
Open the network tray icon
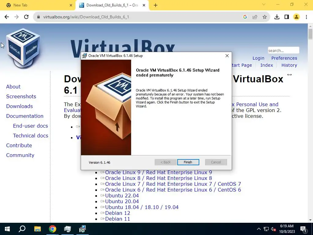point(266,229)
